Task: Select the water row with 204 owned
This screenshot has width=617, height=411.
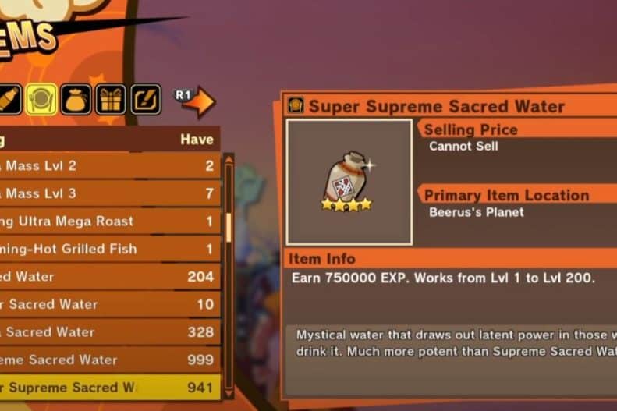Action: (110, 277)
